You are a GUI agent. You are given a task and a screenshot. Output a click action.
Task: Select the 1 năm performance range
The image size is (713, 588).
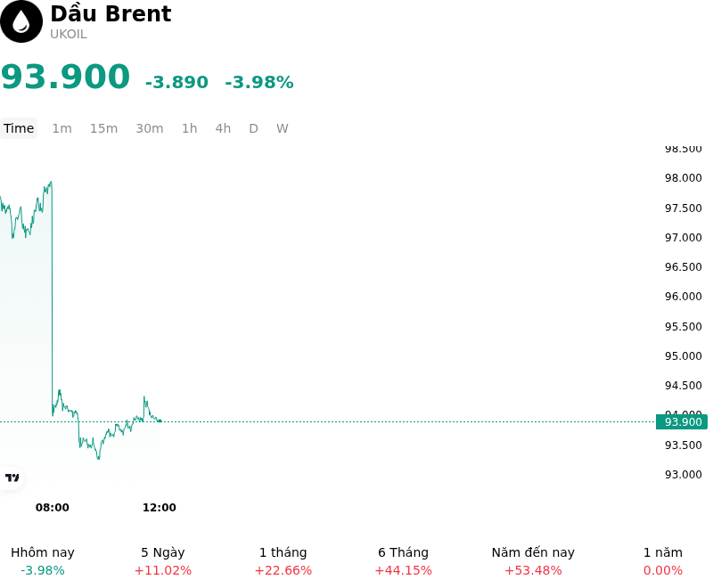click(x=662, y=561)
